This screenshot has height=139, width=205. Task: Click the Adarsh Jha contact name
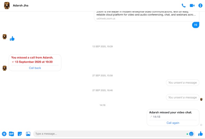coord(20,5)
